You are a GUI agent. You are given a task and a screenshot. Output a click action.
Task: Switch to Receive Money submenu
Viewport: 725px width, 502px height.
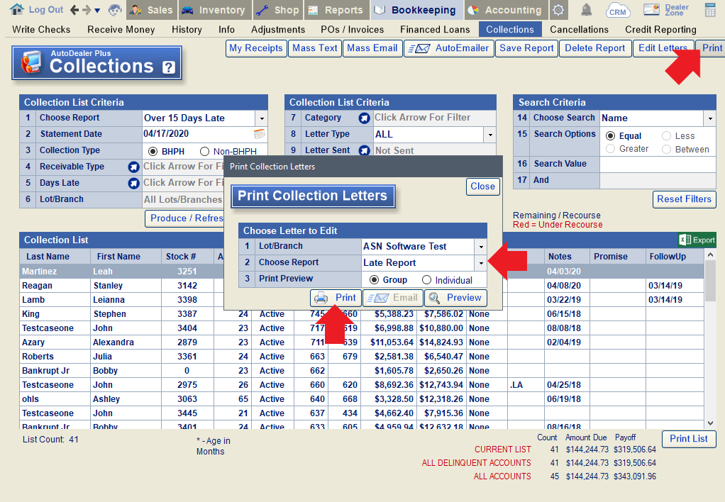(x=121, y=30)
